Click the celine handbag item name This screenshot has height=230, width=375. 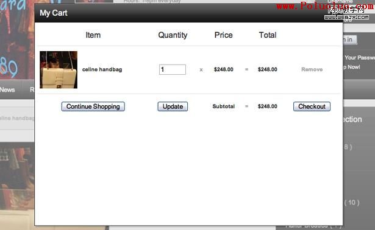pyautogui.click(x=102, y=69)
